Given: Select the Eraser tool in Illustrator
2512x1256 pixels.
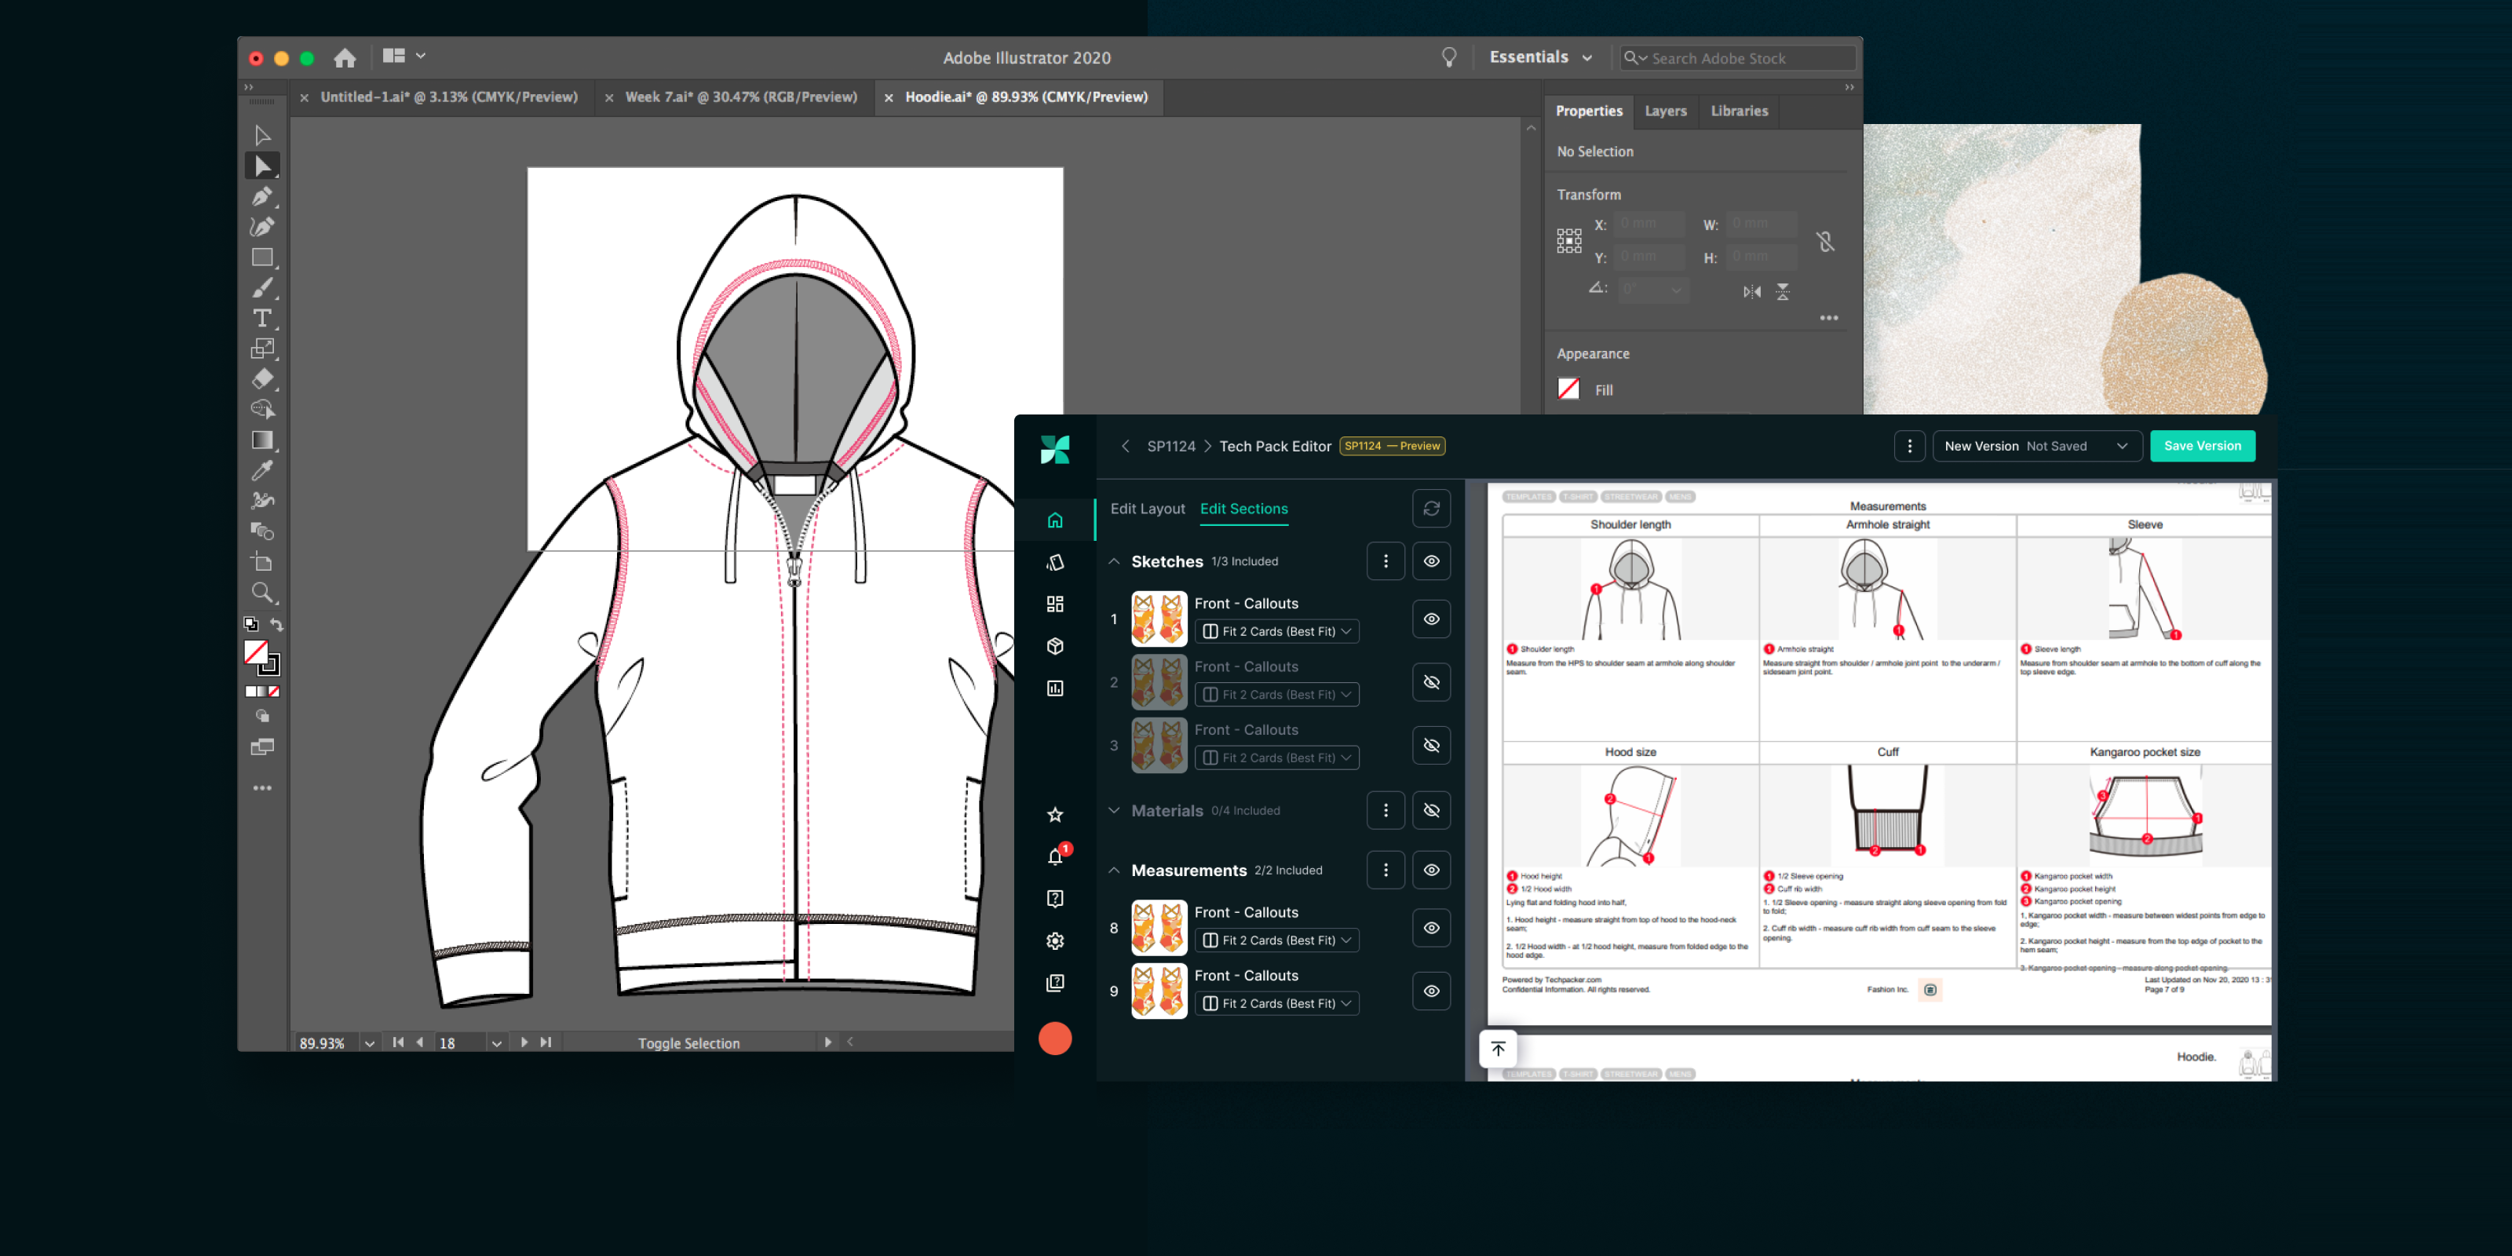Looking at the screenshot, I should click(x=262, y=378).
